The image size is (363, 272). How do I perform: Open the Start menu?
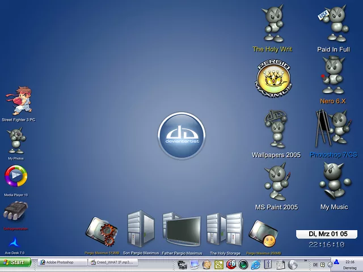[15, 262]
